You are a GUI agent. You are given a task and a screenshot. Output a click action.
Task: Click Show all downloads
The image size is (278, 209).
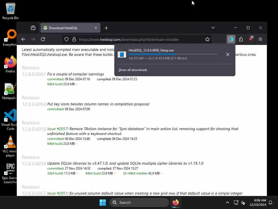pos(133,70)
